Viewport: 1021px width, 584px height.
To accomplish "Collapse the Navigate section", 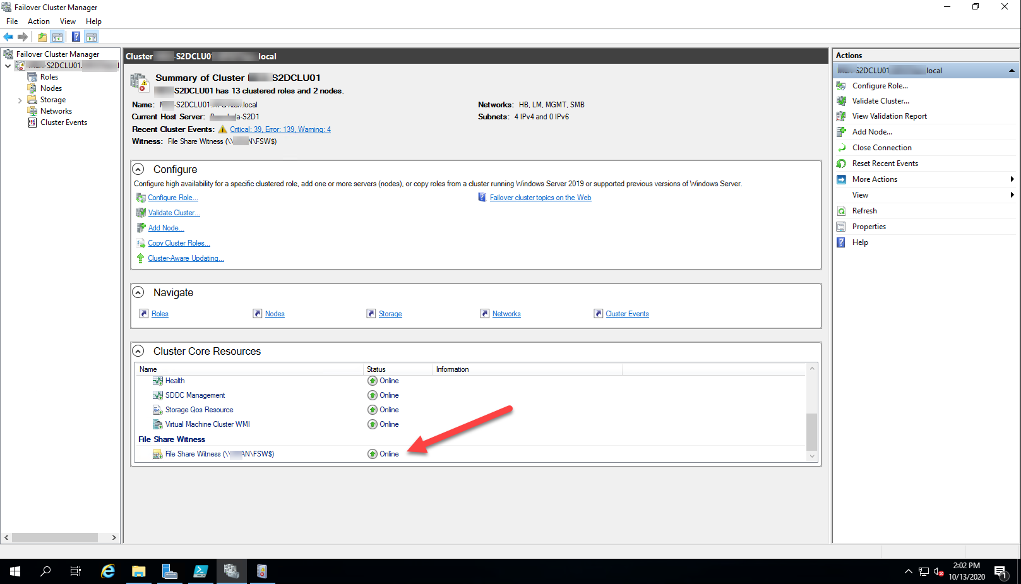I will (x=138, y=292).
